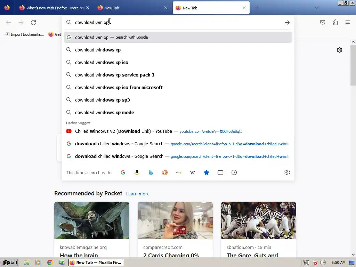Open the Windows Start button
The image size is (356, 267).
coord(9,263)
